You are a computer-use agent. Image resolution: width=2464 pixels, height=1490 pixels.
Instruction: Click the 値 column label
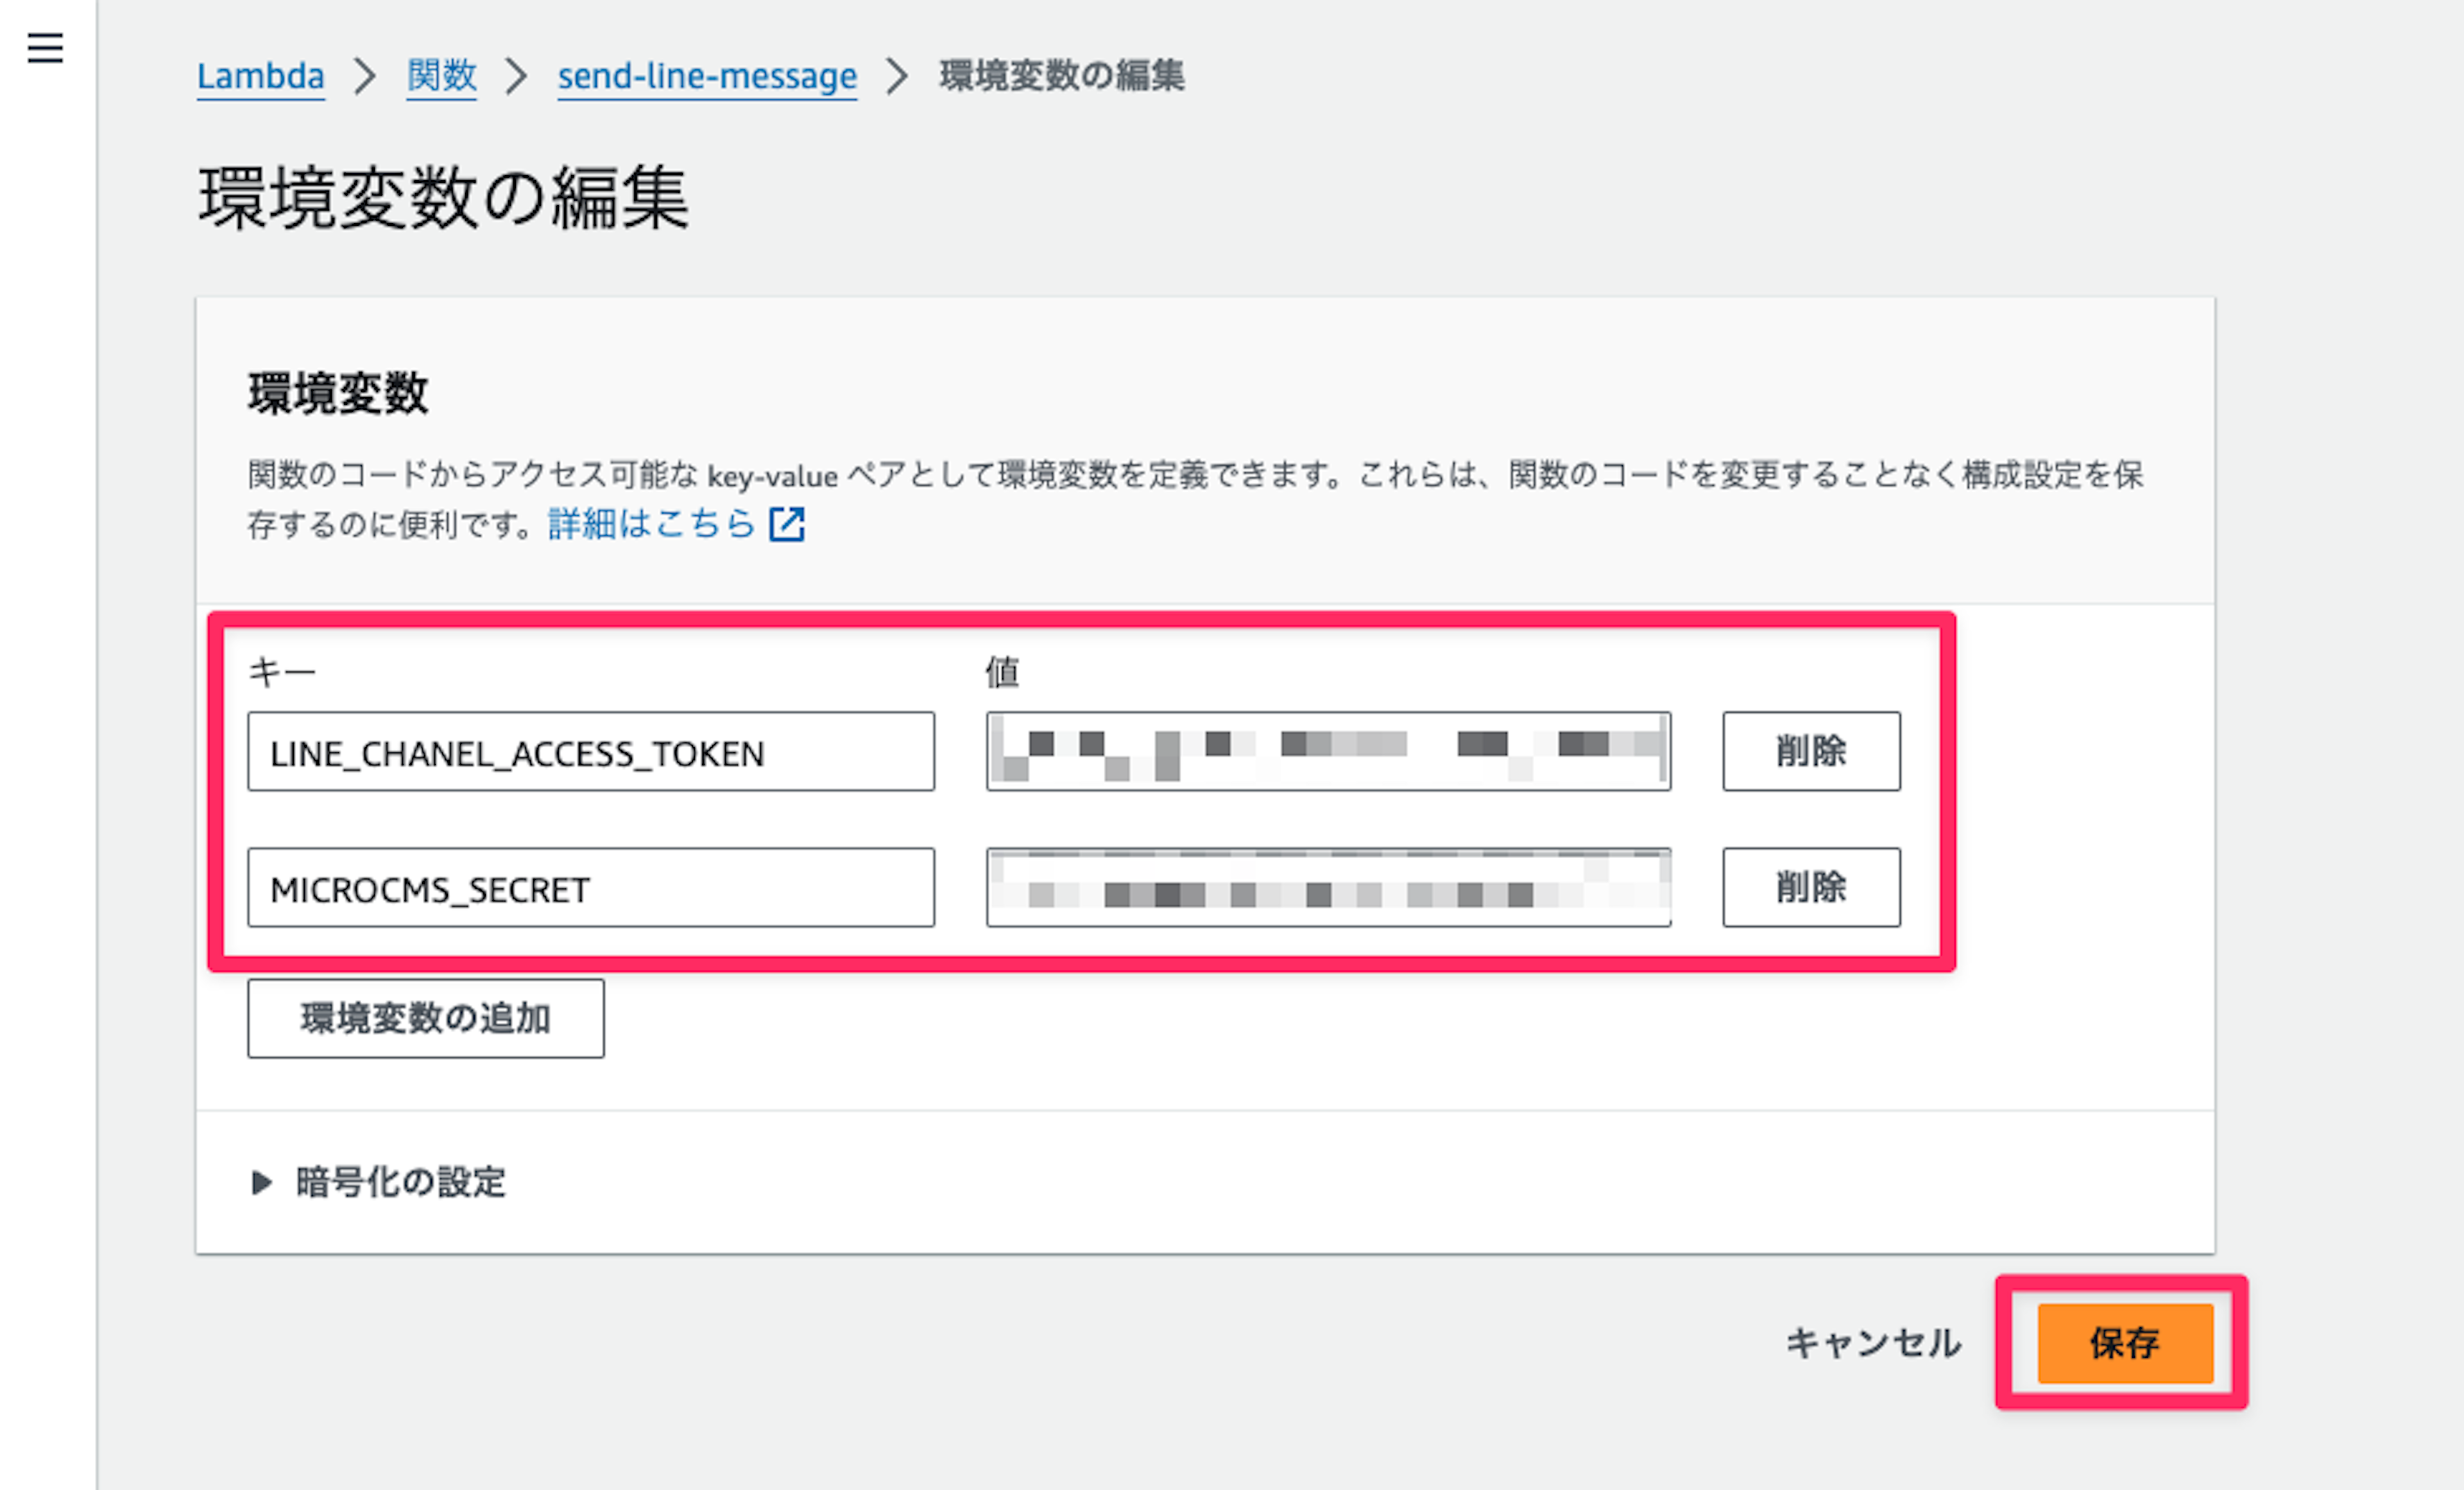[x=1002, y=673]
